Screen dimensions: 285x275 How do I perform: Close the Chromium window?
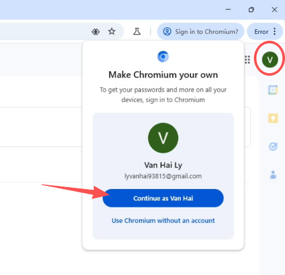(274, 10)
